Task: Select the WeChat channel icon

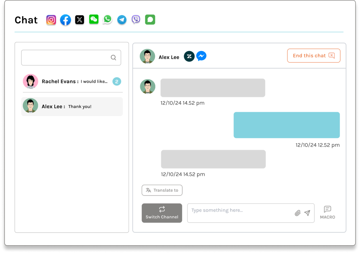Action: coord(94,19)
